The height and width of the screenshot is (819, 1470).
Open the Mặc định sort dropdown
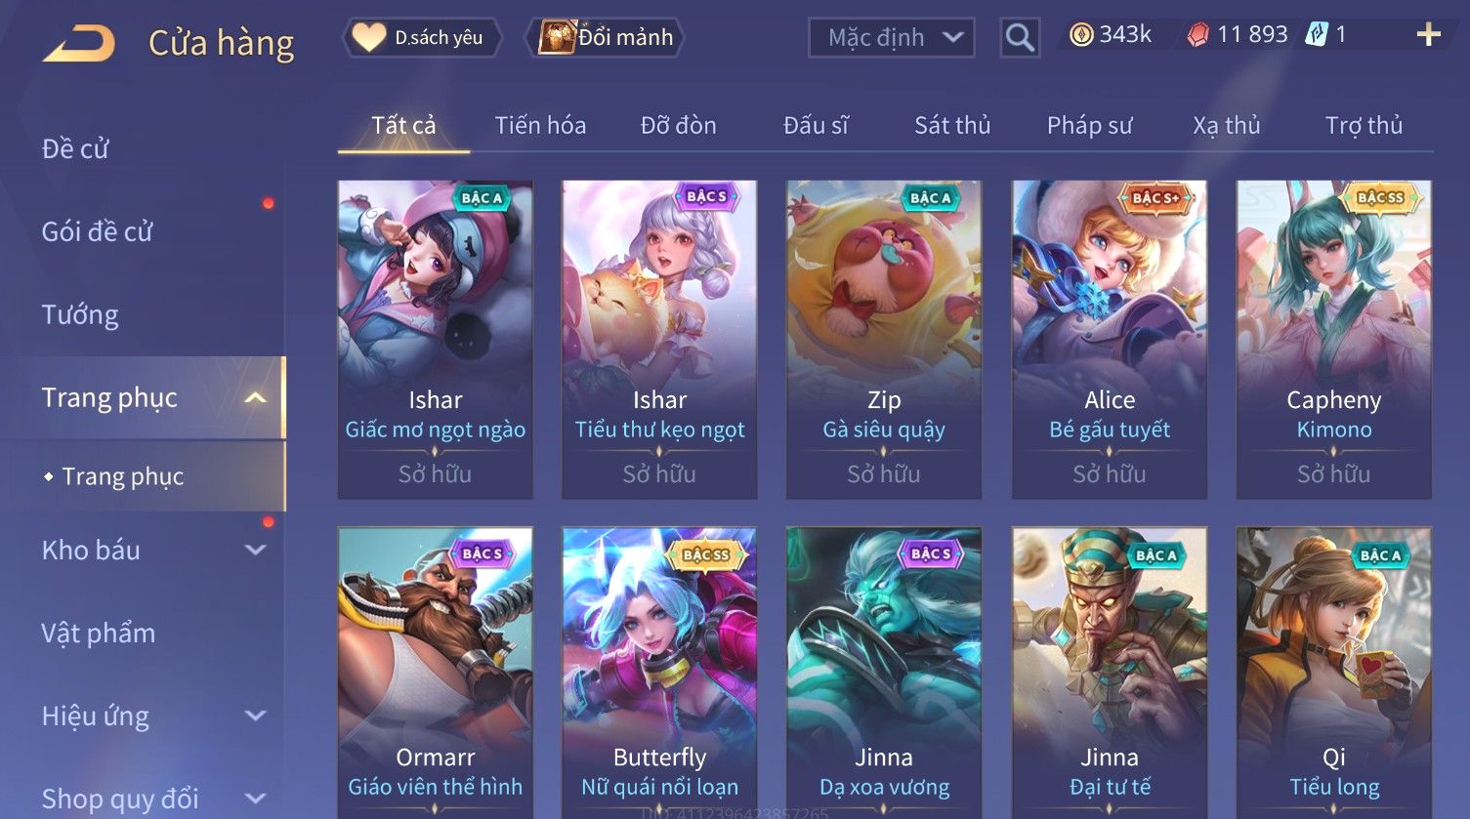coord(892,38)
